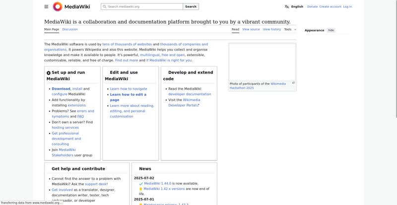Screen dimensions: 397x205
Task: Open the configure link
Action: pos(60,94)
